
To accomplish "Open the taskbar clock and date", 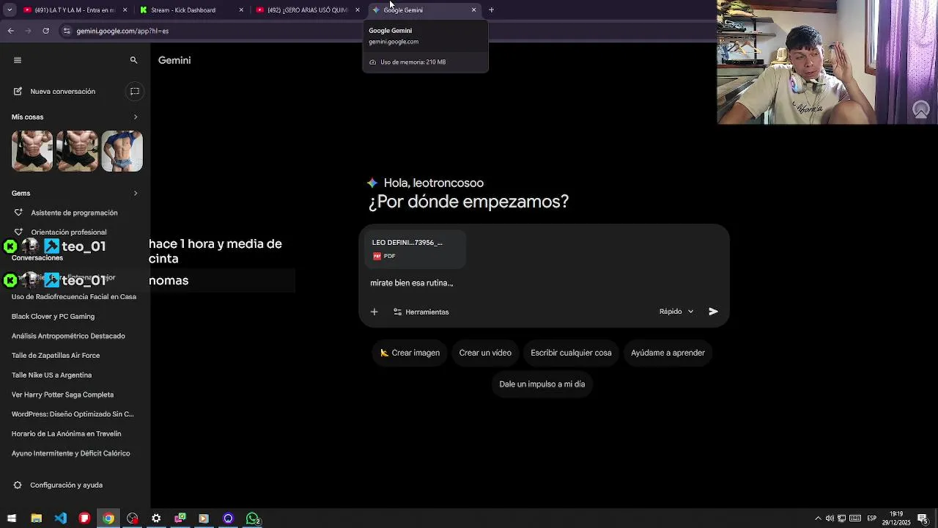I will pyautogui.click(x=896, y=518).
